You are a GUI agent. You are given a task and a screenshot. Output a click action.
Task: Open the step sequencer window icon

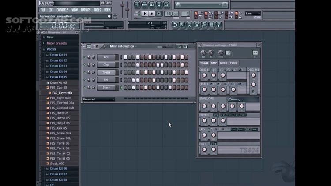pos(144,4)
